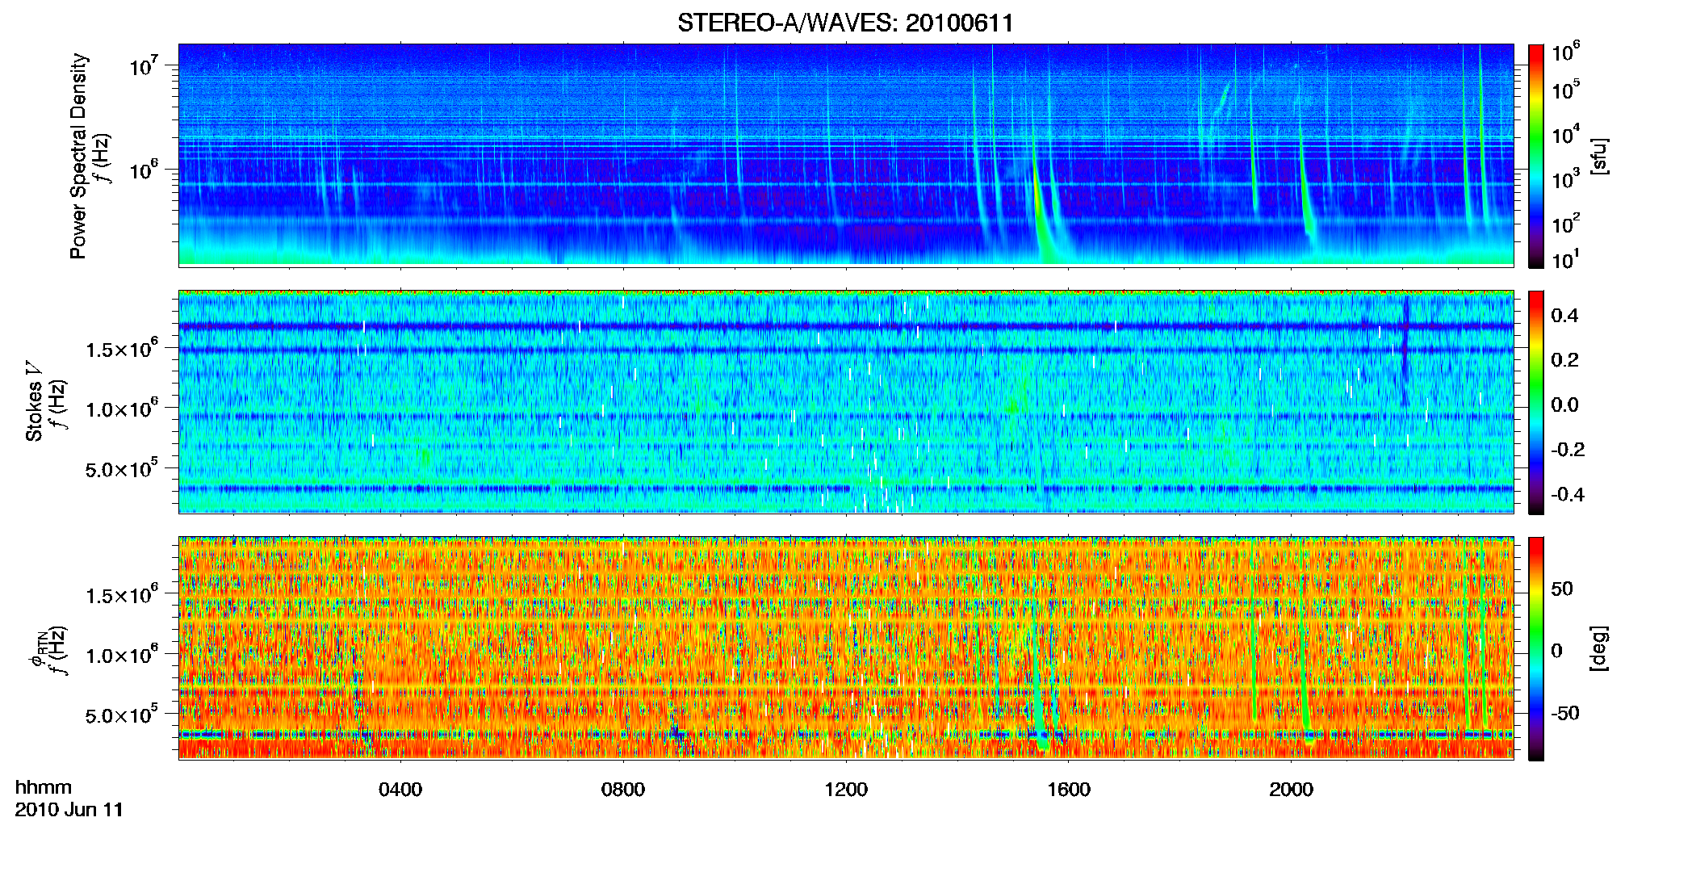
Task: Select the "[deg]" unit label
Action: (x=1599, y=648)
